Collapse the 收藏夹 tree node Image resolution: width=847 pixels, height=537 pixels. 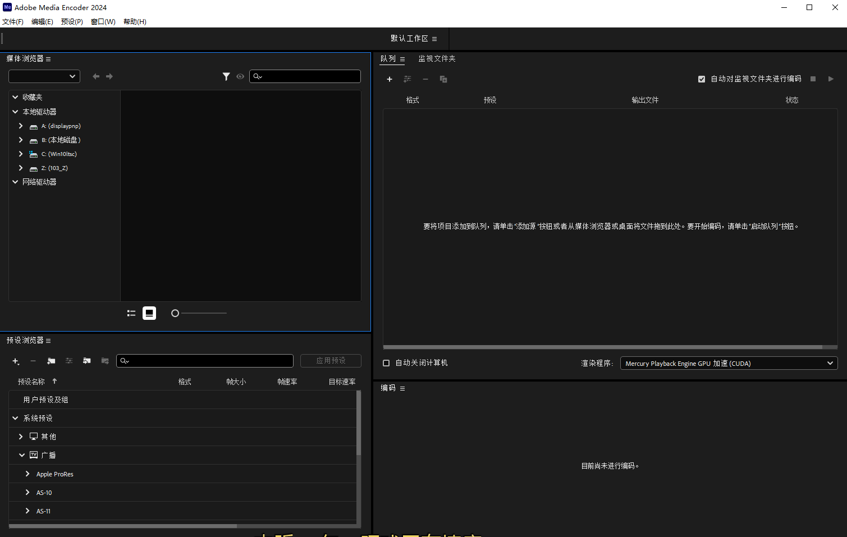pyautogui.click(x=15, y=97)
